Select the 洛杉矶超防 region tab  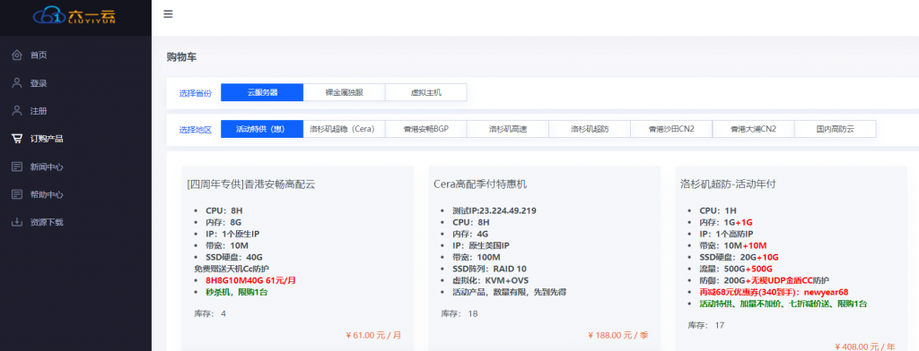coord(590,129)
